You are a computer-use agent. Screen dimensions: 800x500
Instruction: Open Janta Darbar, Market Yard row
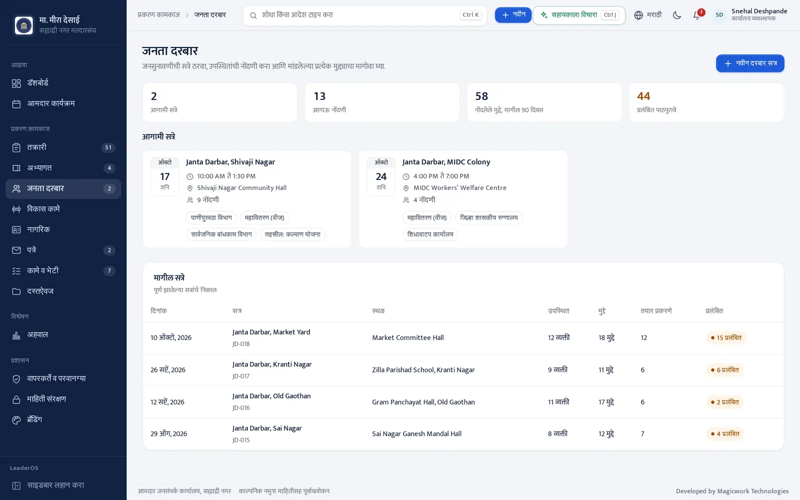[x=463, y=337]
